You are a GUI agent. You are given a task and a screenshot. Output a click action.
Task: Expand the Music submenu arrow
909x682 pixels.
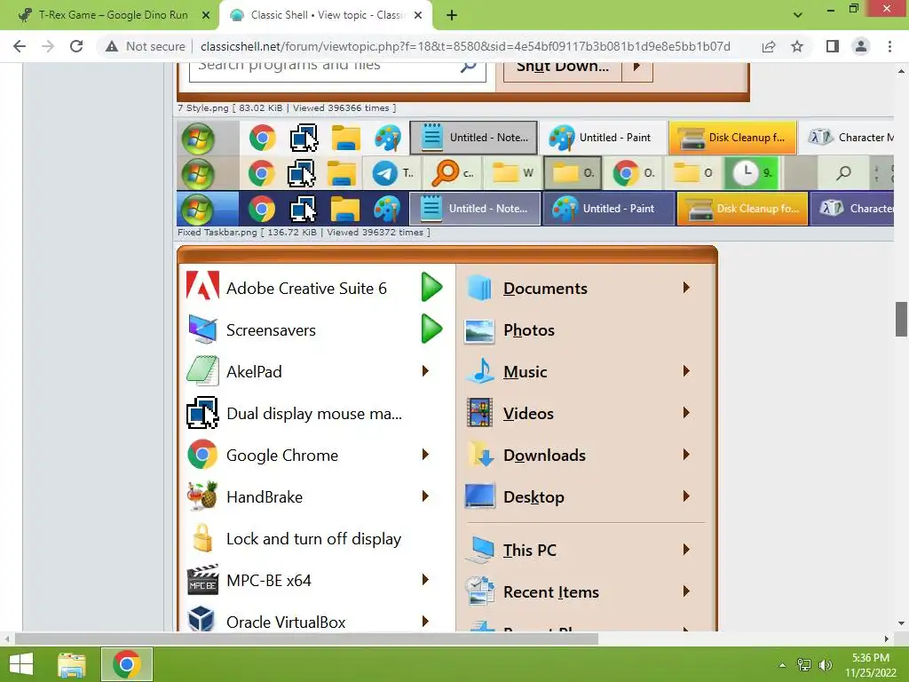(x=686, y=370)
